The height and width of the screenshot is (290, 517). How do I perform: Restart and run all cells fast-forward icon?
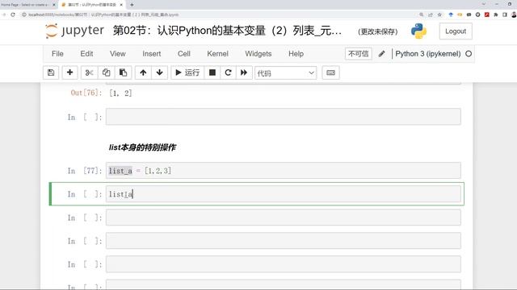244,72
